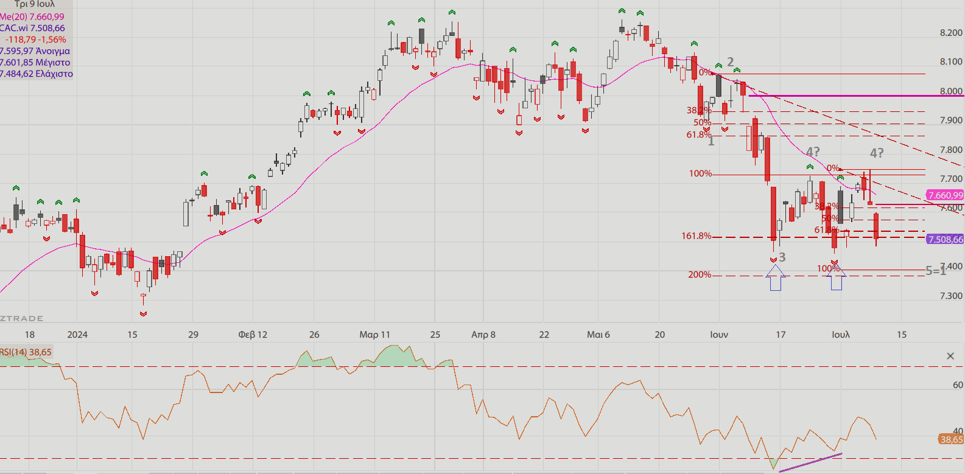
Task: Select the 161.8% Fibonacci level label
Action: [696, 236]
